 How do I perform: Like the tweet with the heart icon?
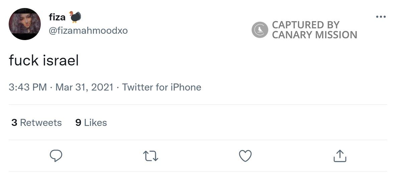(245, 156)
